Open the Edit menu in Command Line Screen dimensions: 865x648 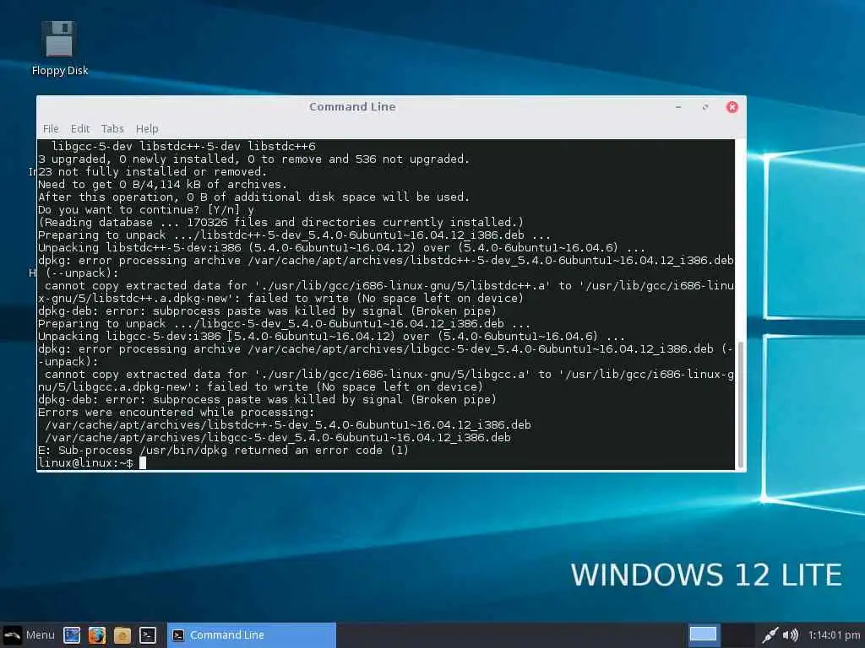tap(80, 128)
